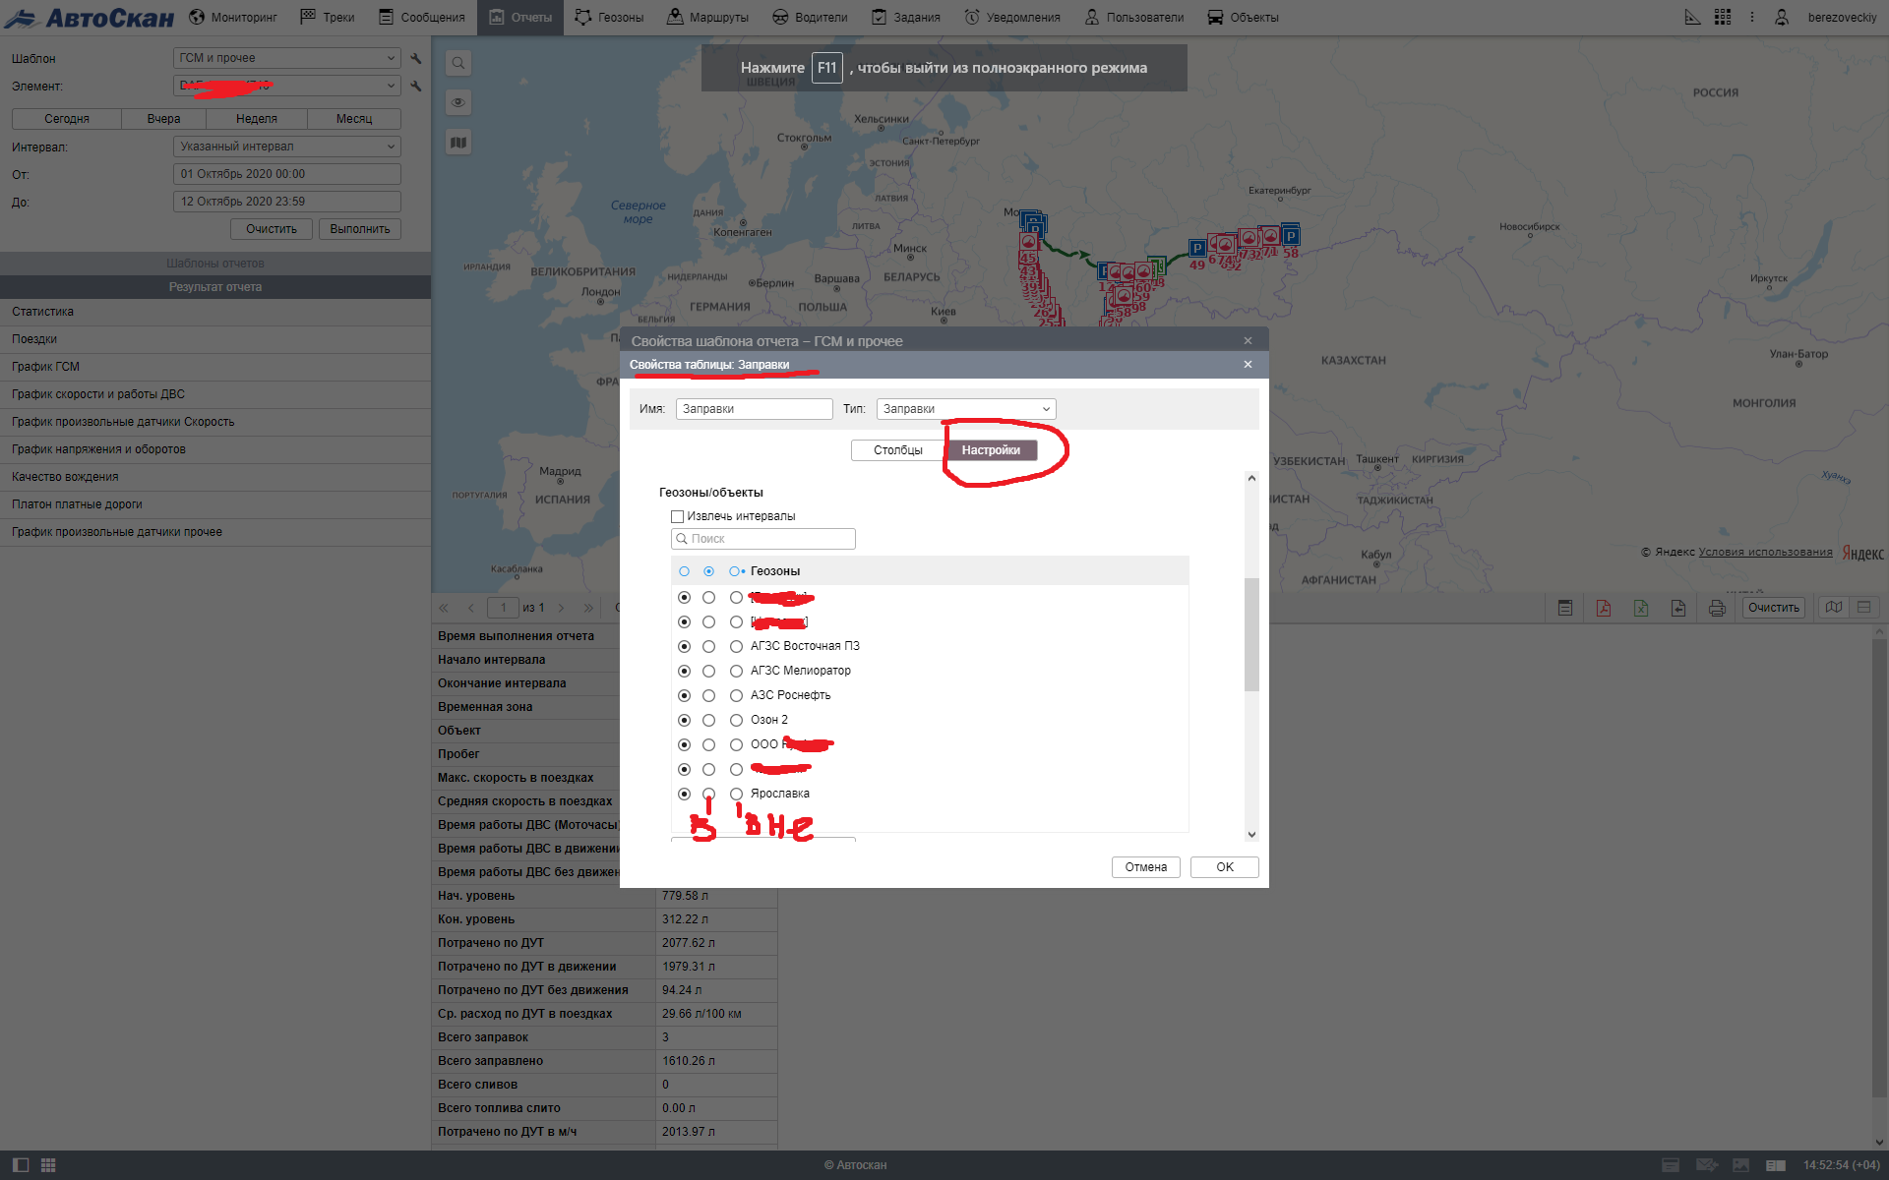1889x1180 pixels.
Task: Toggle map layer visibility eye icon
Action: click(x=458, y=103)
